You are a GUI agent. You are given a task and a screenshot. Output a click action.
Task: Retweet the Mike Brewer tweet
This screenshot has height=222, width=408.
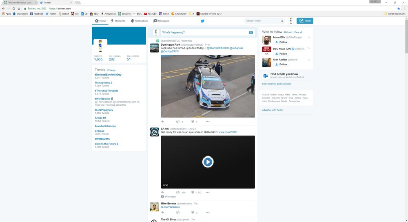pyautogui.click(x=178, y=212)
